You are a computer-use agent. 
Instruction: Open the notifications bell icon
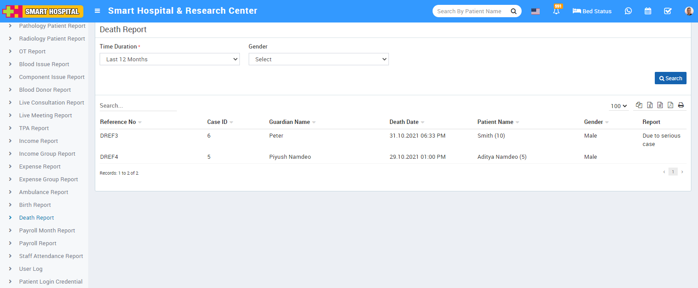tap(556, 11)
